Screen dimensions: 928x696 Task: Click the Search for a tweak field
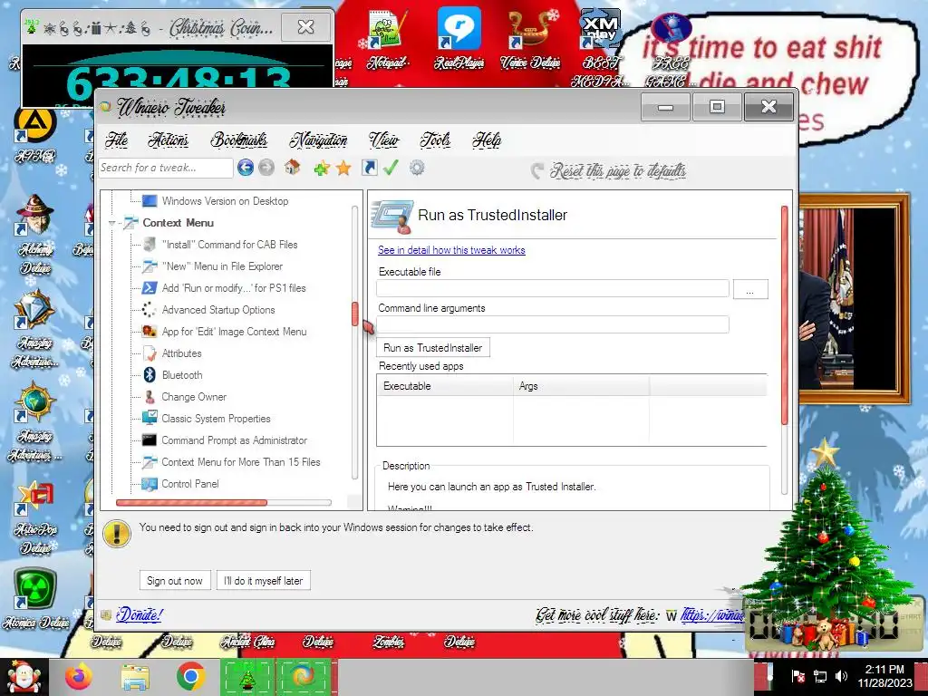(x=166, y=168)
